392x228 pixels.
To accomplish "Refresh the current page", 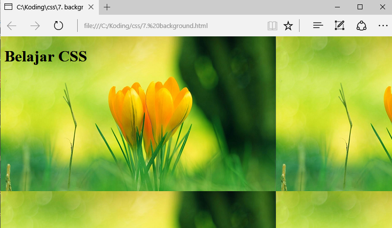I will click(59, 26).
